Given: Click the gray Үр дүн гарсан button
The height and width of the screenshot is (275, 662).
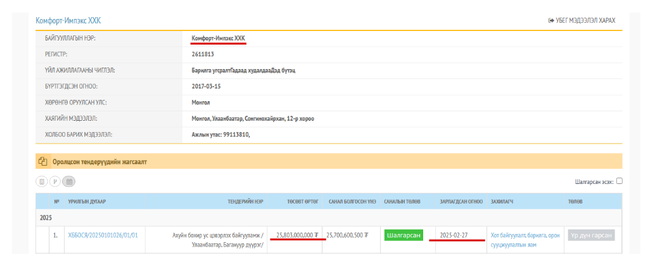Looking at the screenshot, I should (591, 235).
